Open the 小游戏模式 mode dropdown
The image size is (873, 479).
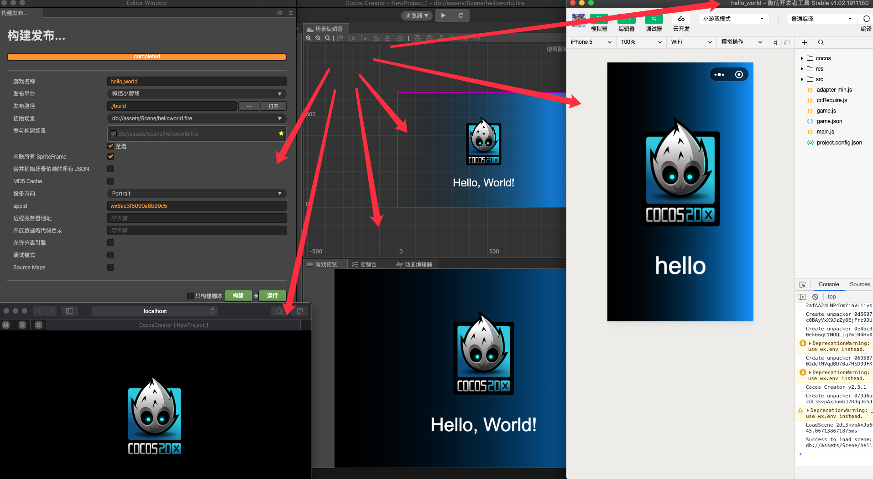click(734, 19)
